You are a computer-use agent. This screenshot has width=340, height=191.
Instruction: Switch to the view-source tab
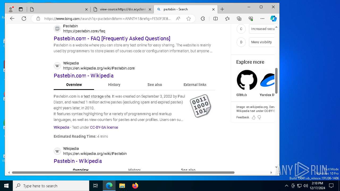(x=122, y=9)
